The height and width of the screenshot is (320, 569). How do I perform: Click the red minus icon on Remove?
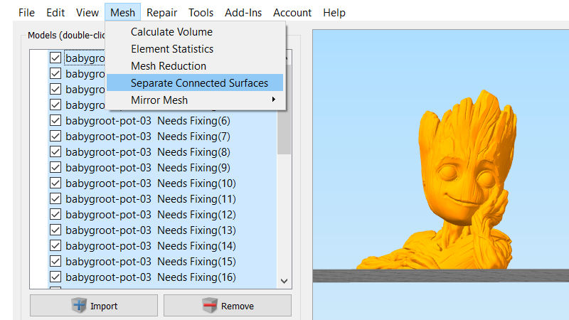210,305
